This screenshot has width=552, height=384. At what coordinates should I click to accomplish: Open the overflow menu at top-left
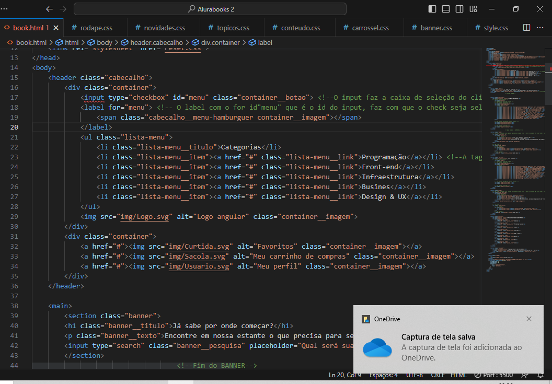click(x=4, y=9)
